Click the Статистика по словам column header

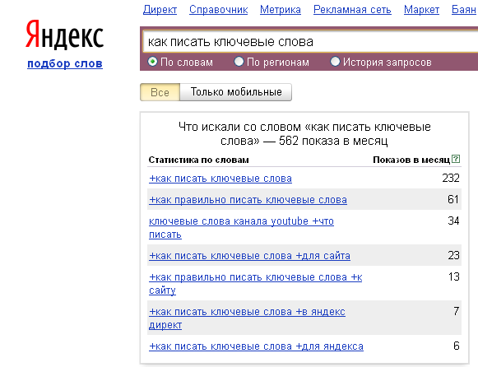pyautogui.click(x=199, y=160)
